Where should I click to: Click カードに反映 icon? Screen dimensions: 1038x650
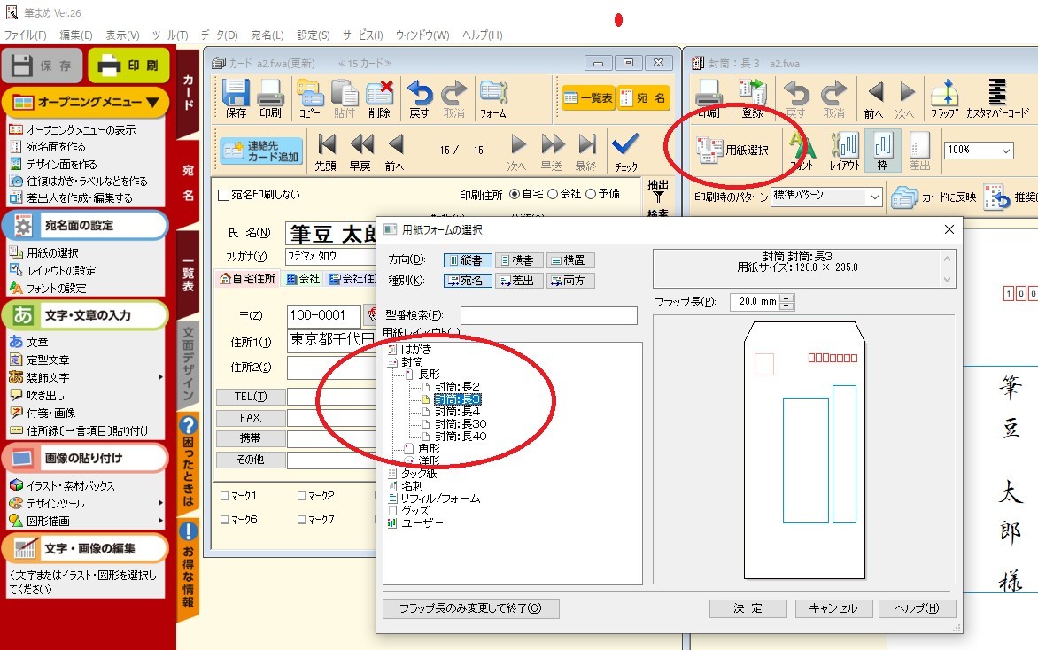click(933, 197)
